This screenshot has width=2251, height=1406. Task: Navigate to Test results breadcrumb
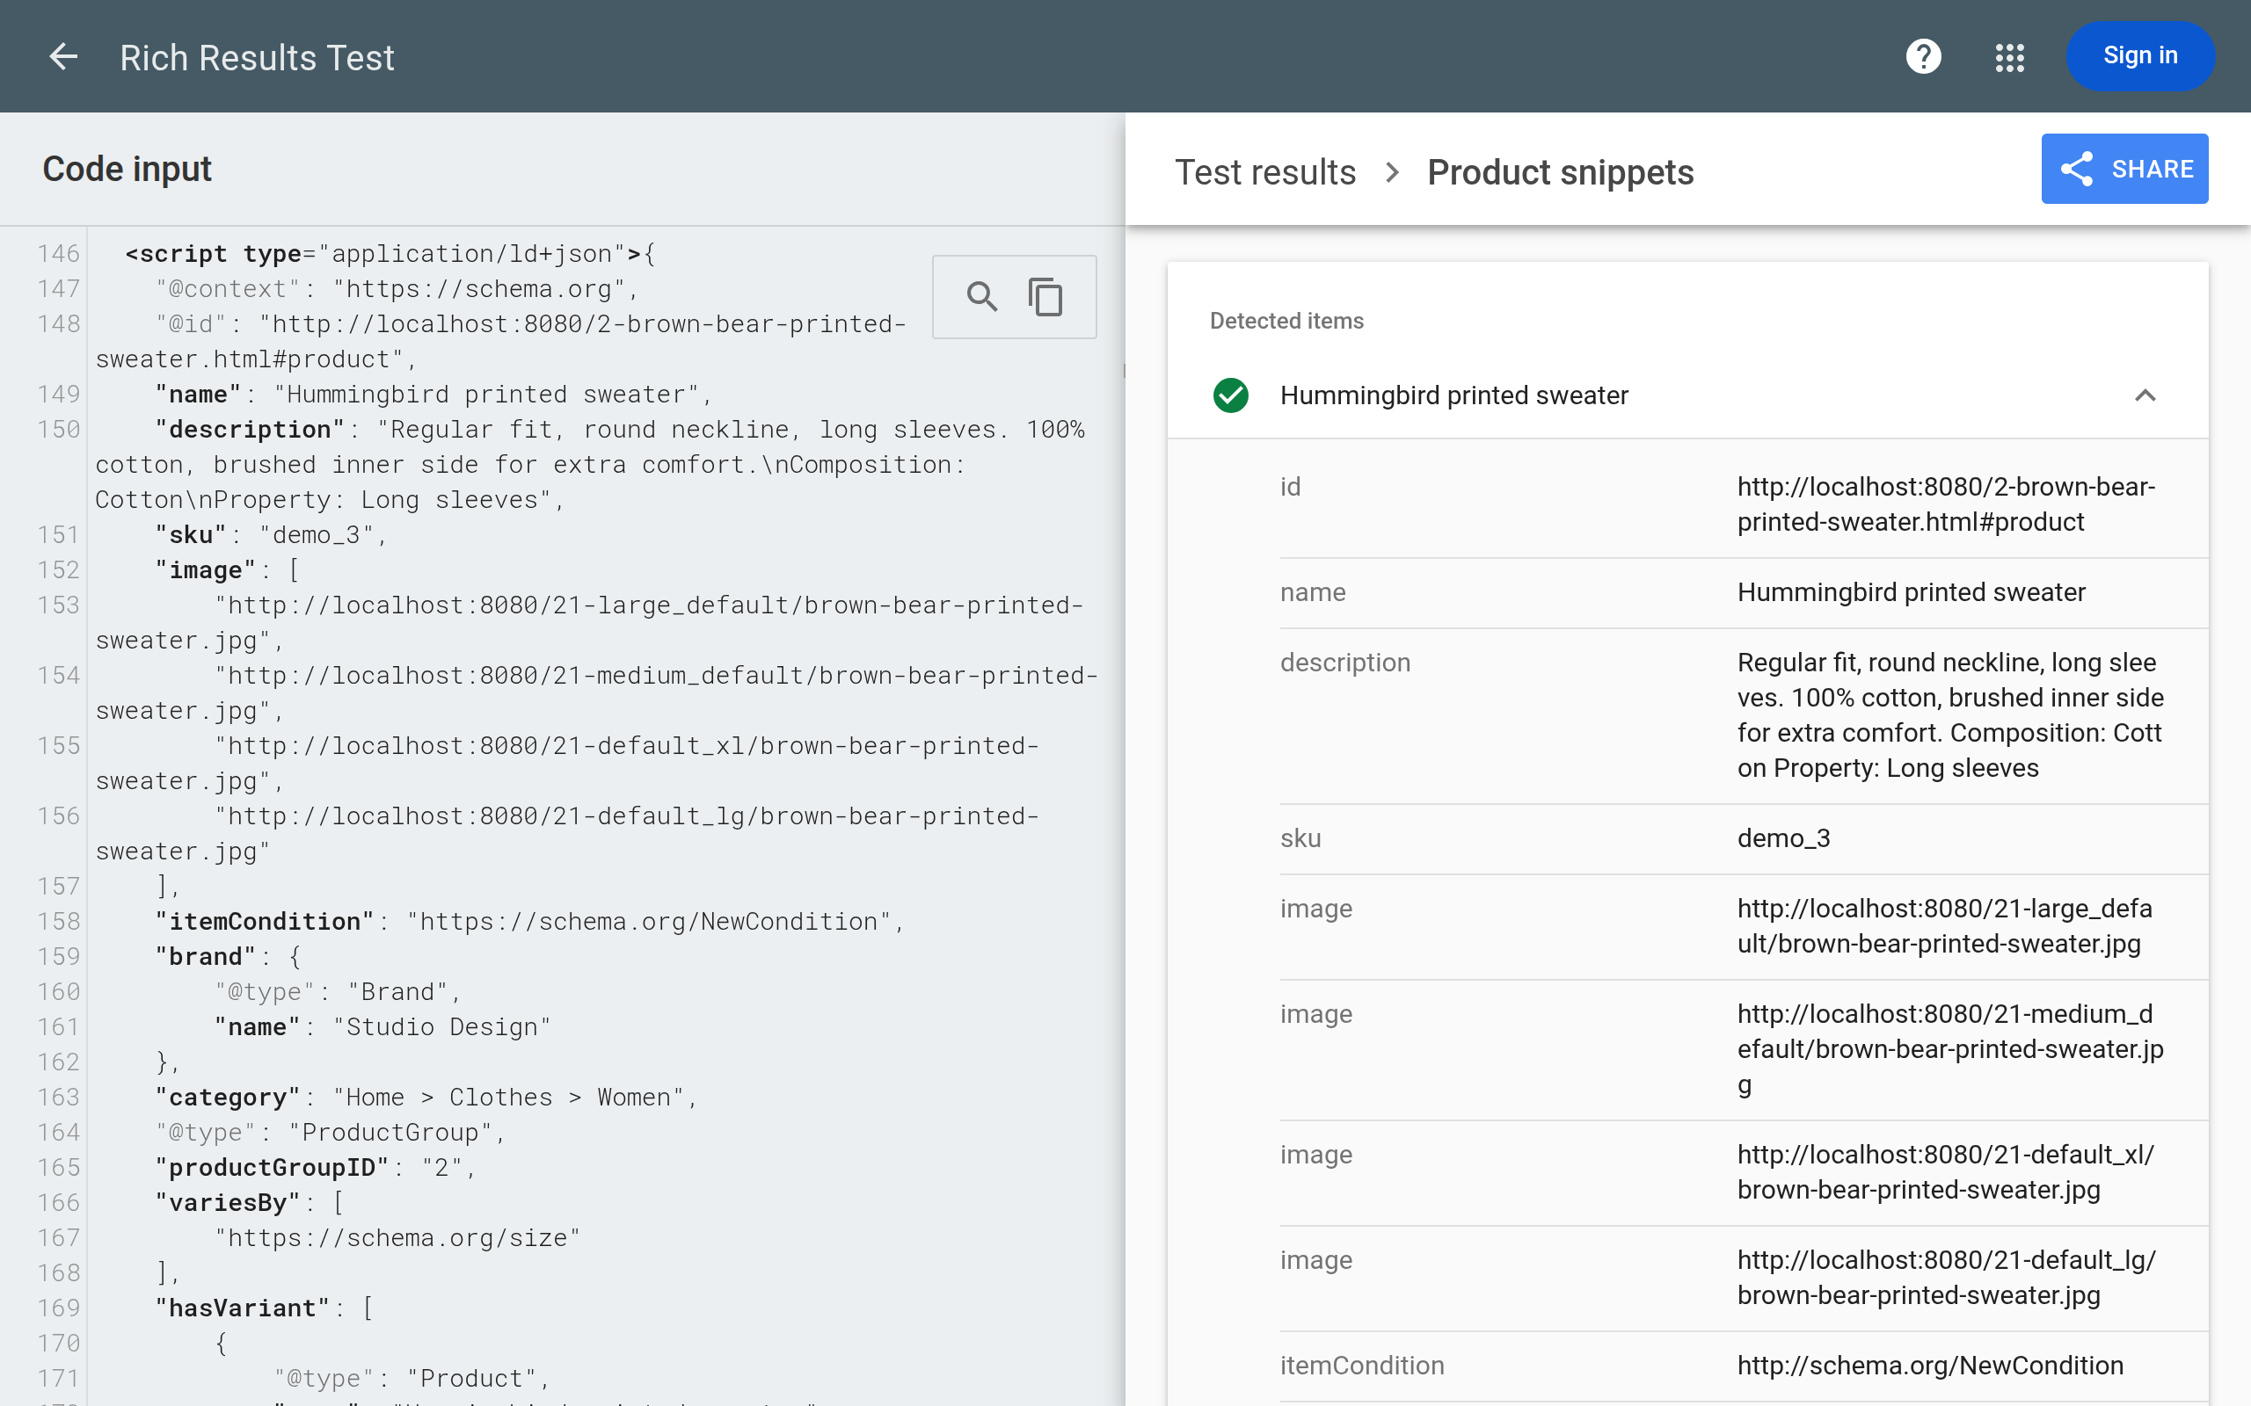[x=1265, y=172]
